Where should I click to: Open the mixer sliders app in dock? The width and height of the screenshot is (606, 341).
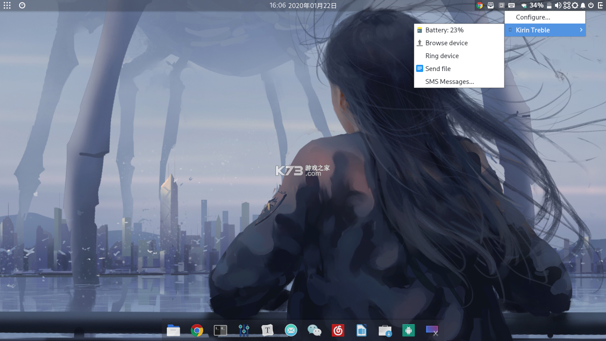click(x=244, y=330)
